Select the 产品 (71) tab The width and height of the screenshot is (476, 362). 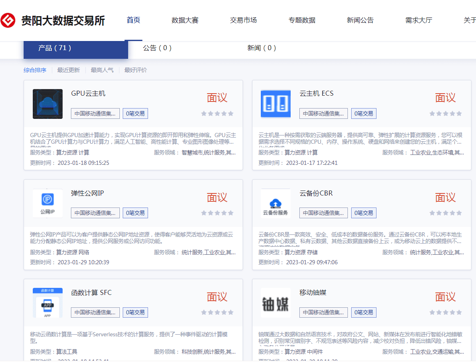pos(55,48)
